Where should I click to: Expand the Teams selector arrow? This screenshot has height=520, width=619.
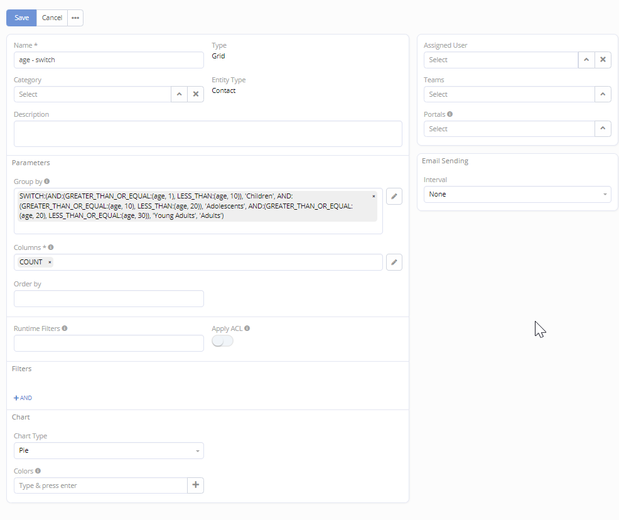coord(603,94)
